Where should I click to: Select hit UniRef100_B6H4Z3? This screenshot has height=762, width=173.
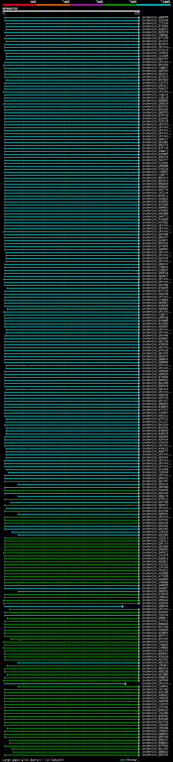pyautogui.click(x=155, y=505)
